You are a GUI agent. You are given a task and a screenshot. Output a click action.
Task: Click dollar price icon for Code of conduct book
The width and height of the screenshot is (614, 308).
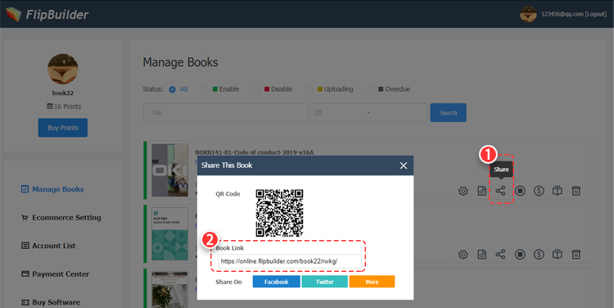click(539, 191)
